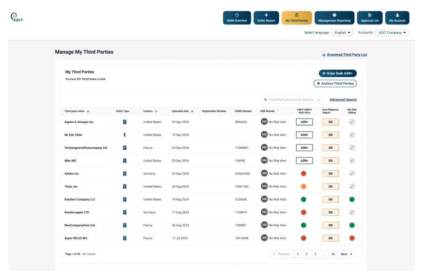
Task: Click the Order Bulk ASR+ button
Action: 337,73
